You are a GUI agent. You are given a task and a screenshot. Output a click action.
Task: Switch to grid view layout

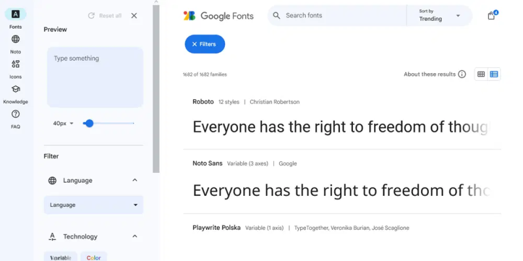pyautogui.click(x=481, y=74)
